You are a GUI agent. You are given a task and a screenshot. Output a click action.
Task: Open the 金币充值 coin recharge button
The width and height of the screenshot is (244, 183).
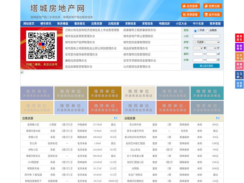[212, 15]
